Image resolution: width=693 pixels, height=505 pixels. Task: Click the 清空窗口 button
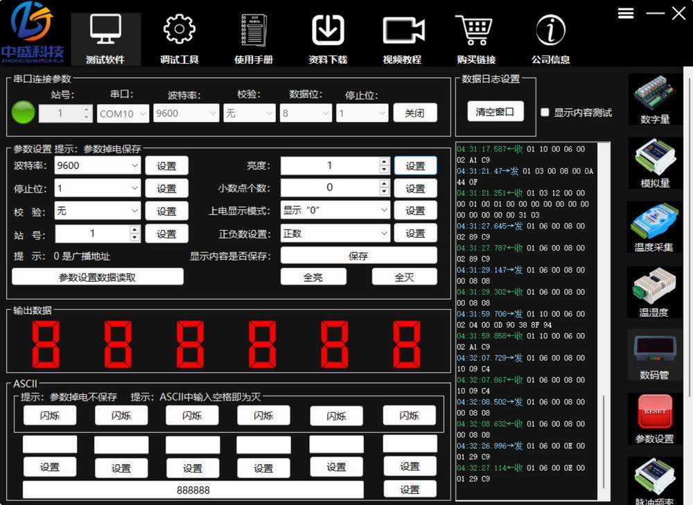(x=495, y=112)
